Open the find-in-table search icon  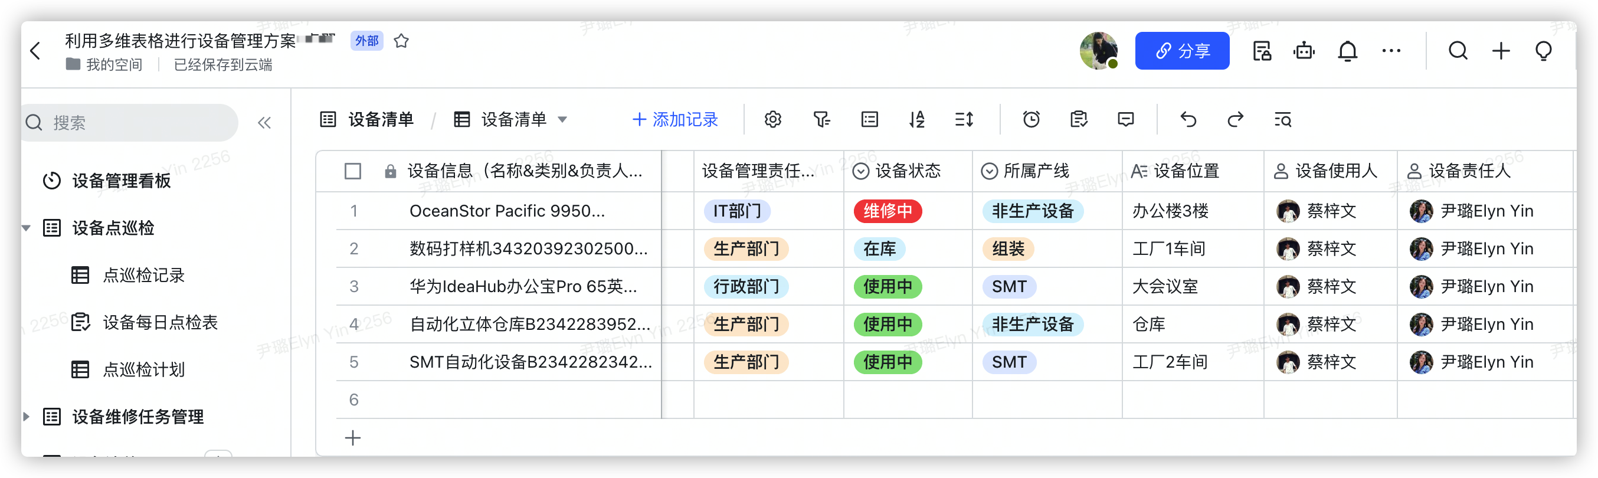pyautogui.click(x=1282, y=119)
